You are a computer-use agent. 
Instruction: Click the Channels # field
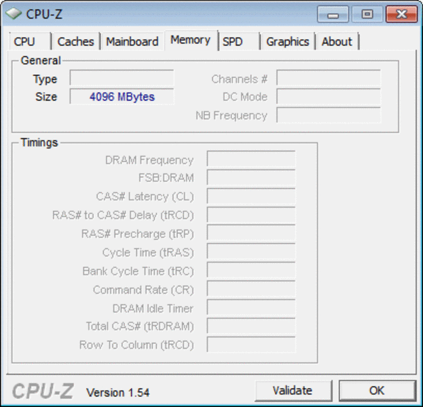[329, 78]
